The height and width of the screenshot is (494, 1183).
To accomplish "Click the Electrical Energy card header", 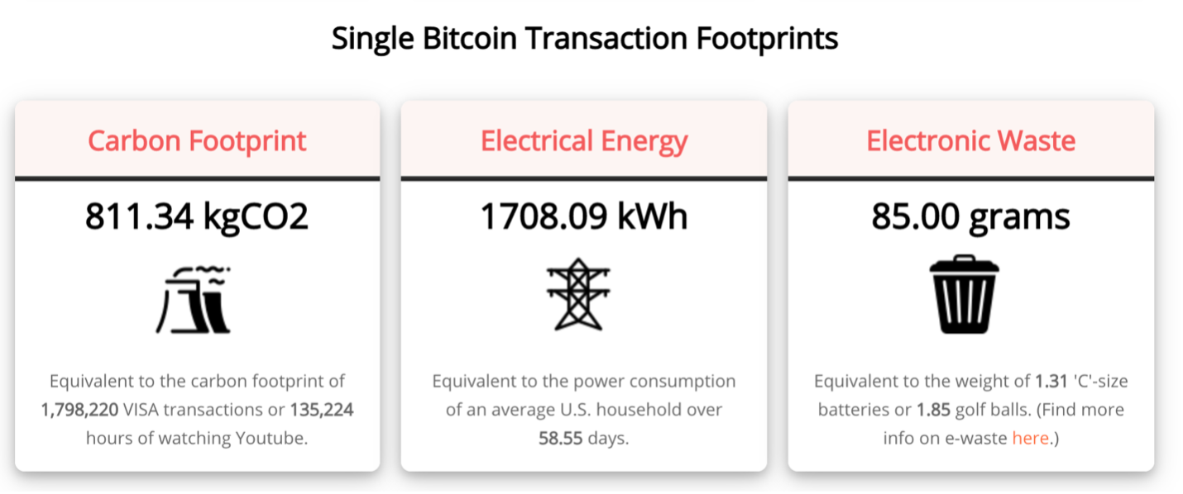I will click(x=583, y=140).
